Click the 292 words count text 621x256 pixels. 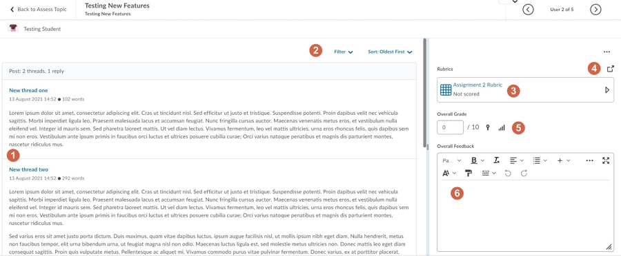pyautogui.click(x=73, y=178)
